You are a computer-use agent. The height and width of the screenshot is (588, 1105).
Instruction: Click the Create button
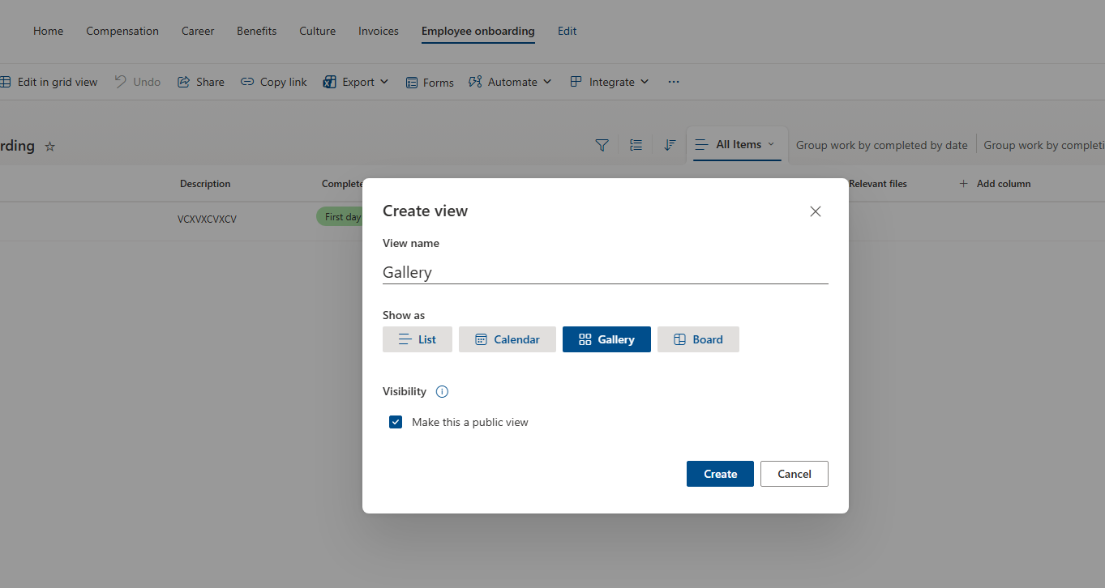(x=720, y=474)
